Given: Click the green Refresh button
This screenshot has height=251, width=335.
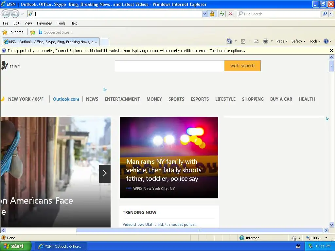Looking at the screenshot, I should (222, 14).
